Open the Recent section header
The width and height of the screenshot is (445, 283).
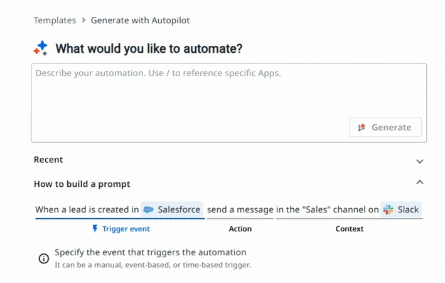pos(48,160)
